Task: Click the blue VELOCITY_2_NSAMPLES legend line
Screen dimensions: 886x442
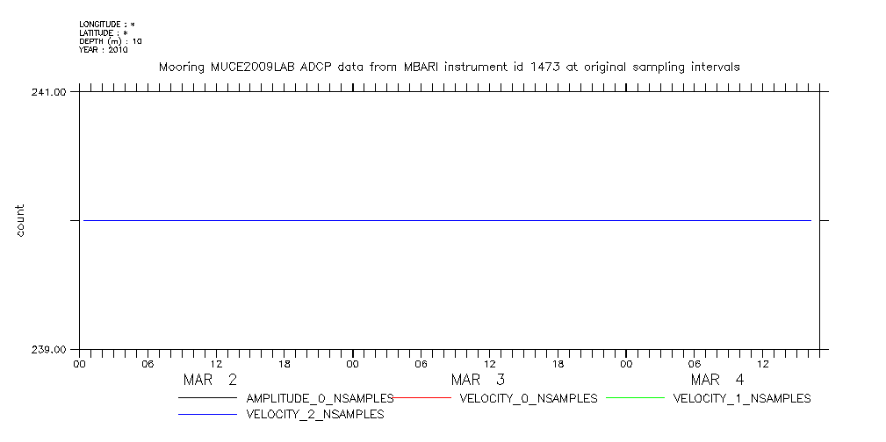Action: [207, 414]
